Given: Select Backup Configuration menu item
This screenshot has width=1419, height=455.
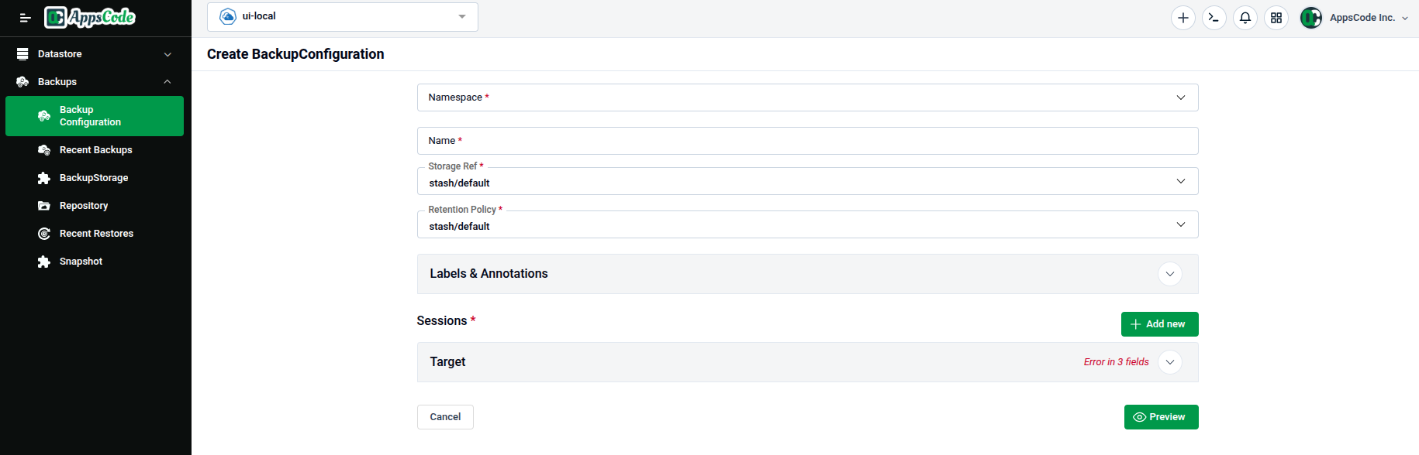Looking at the screenshot, I should point(95,116).
